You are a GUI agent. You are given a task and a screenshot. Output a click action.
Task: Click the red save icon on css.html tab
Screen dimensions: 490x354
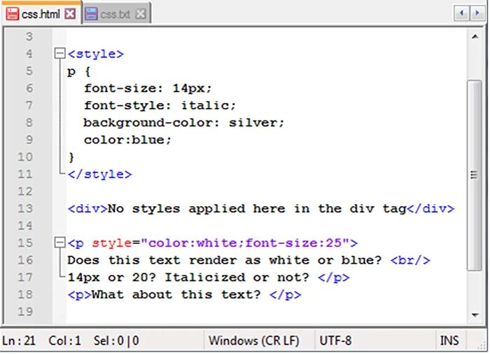pyautogui.click(x=12, y=14)
